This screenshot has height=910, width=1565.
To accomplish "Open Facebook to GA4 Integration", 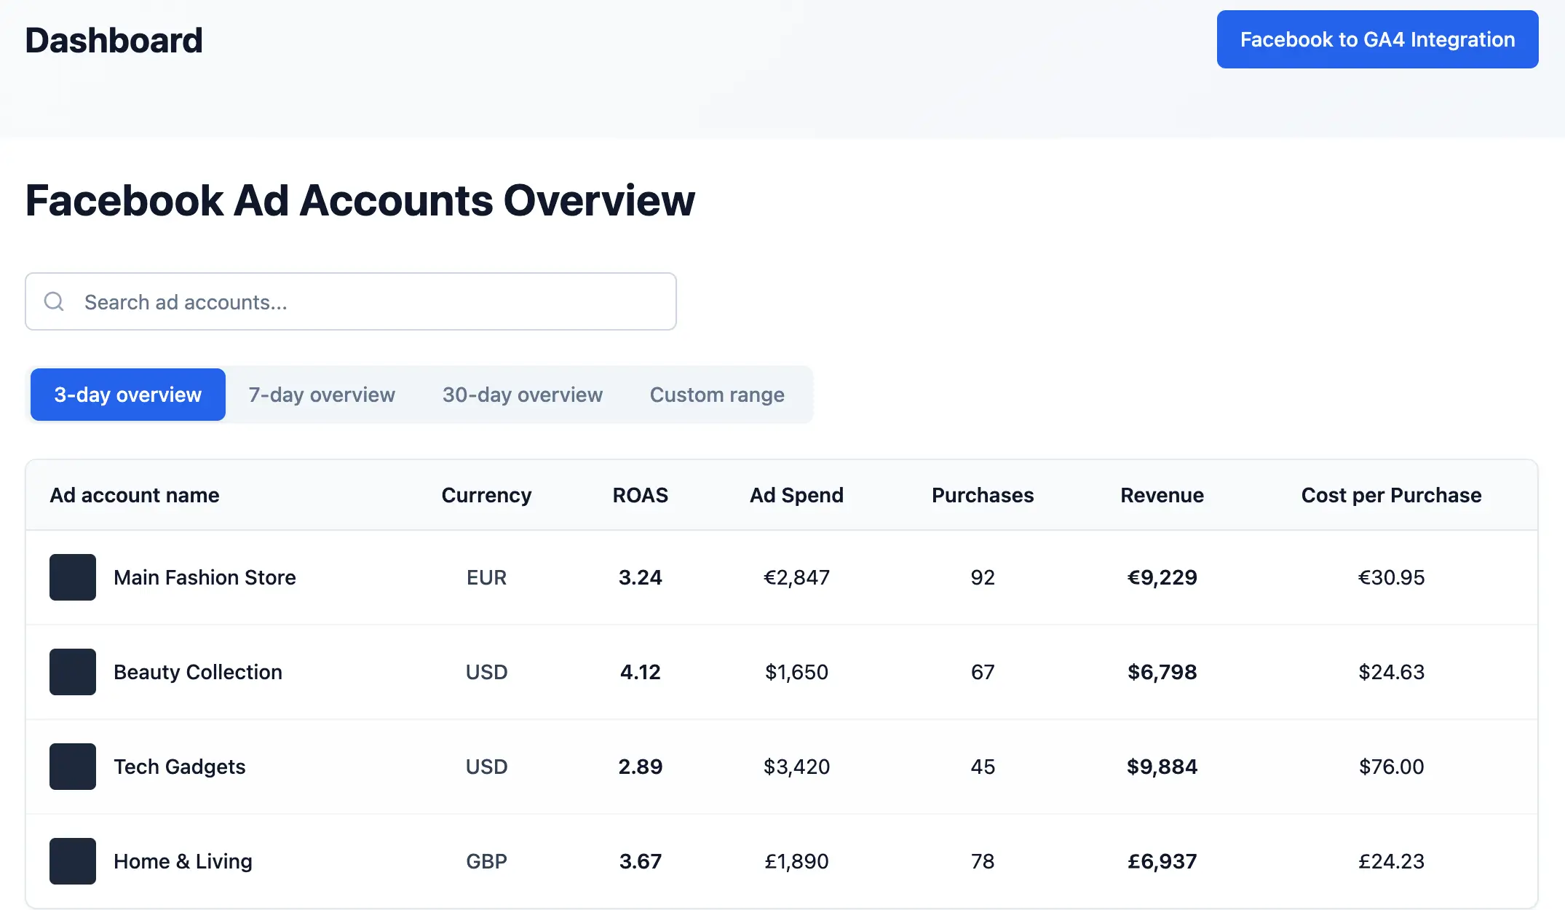I will tap(1377, 39).
